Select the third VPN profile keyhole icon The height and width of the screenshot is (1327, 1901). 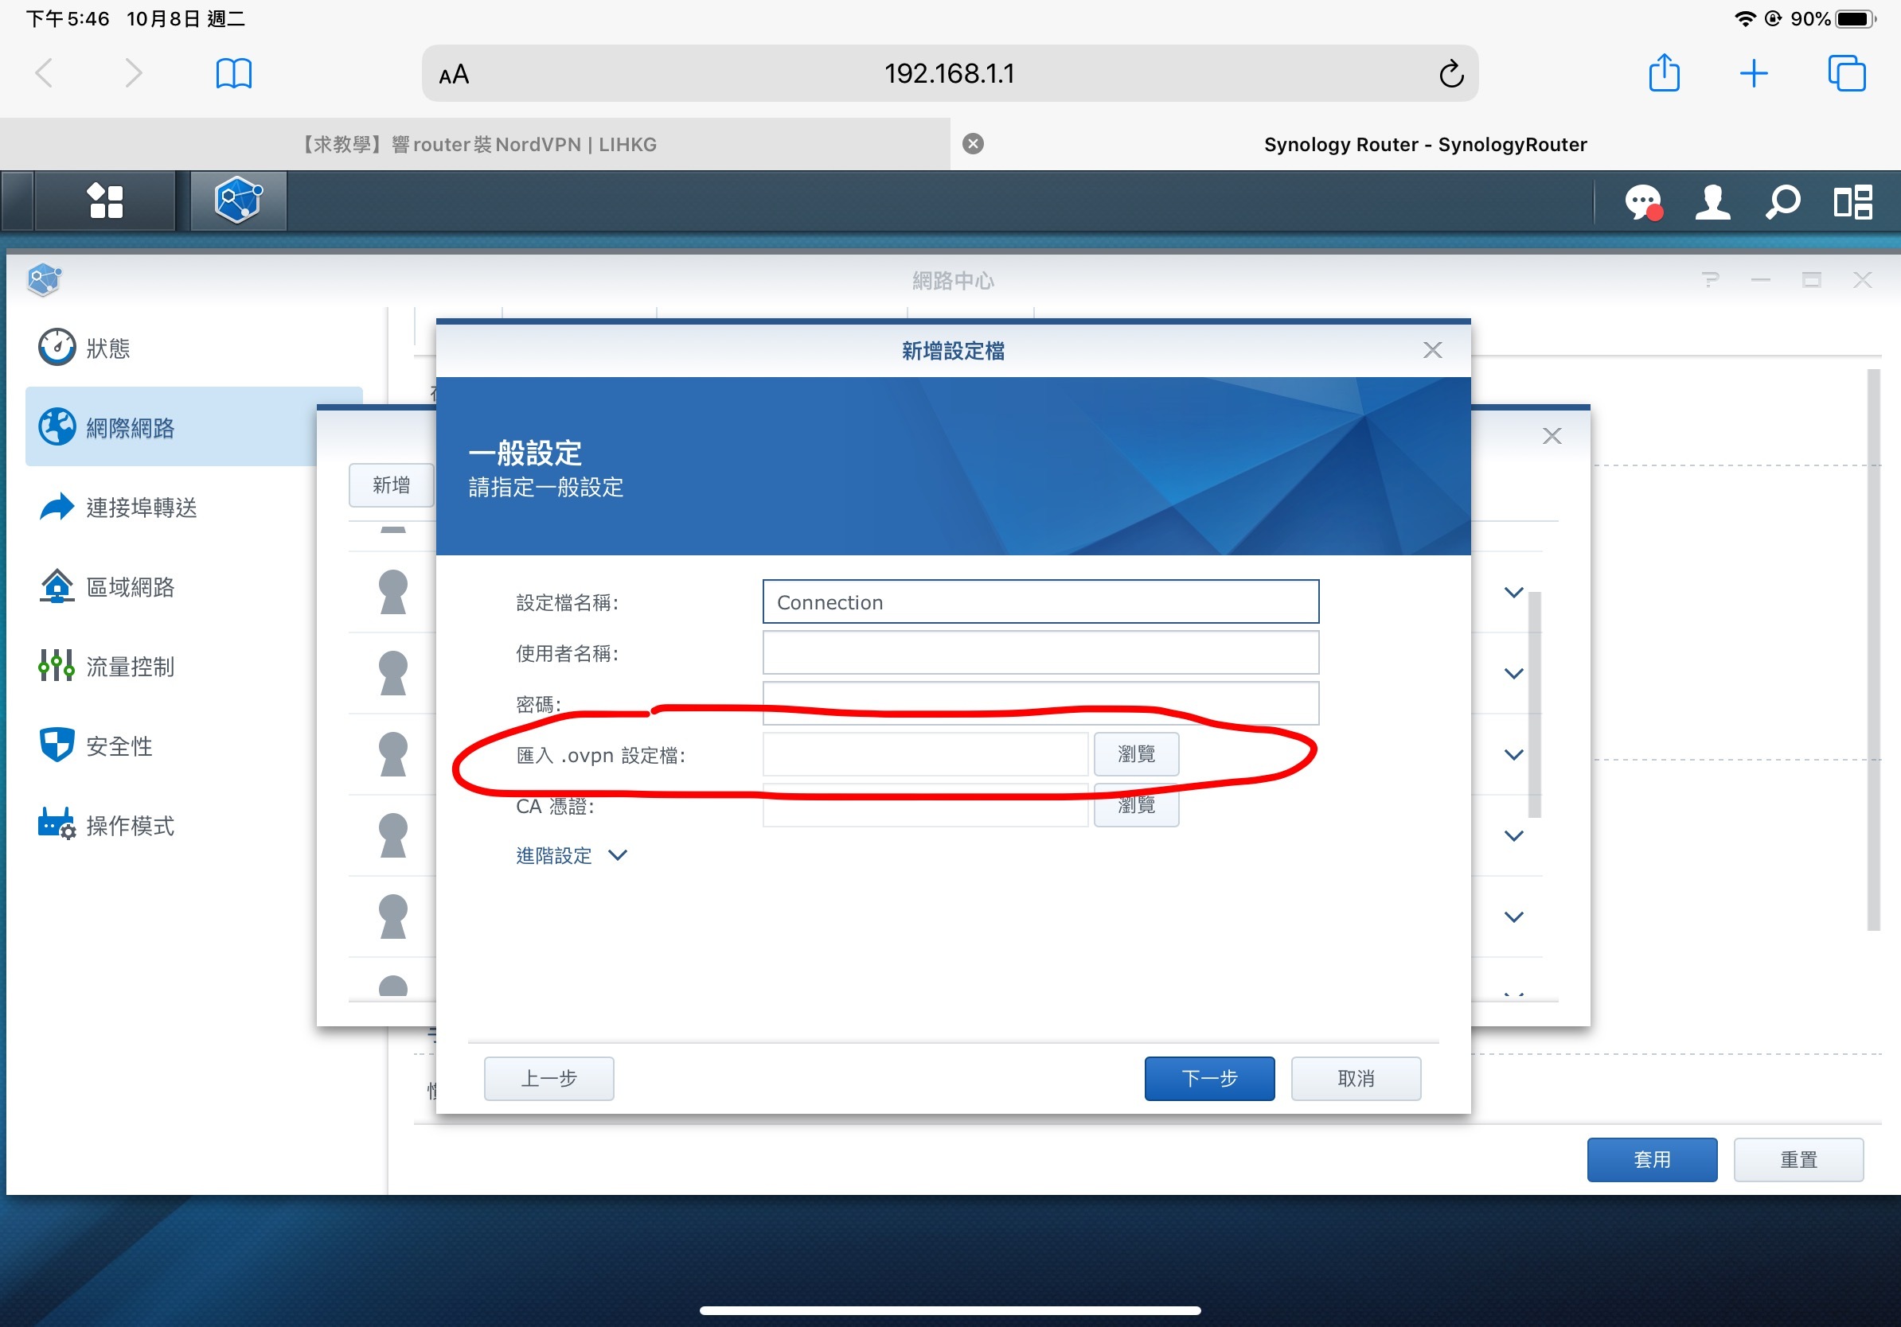pyautogui.click(x=392, y=753)
